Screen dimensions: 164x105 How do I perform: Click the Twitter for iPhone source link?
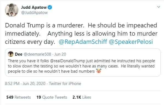coord(65,84)
